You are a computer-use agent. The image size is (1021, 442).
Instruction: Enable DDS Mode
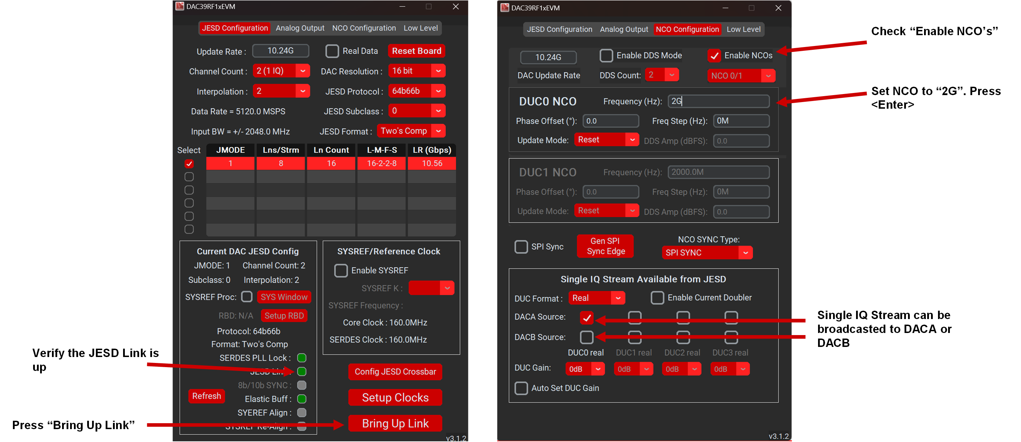tap(606, 55)
